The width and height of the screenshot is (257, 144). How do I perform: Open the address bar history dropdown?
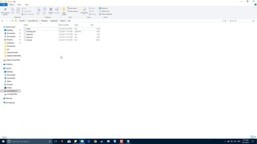[222, 21]
